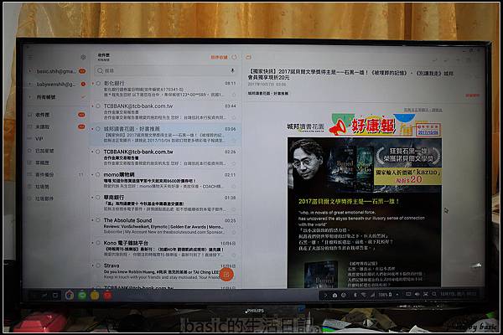Click the volume icon in system tray
Viewport: 503px width, 335px height.
[417, 294]
